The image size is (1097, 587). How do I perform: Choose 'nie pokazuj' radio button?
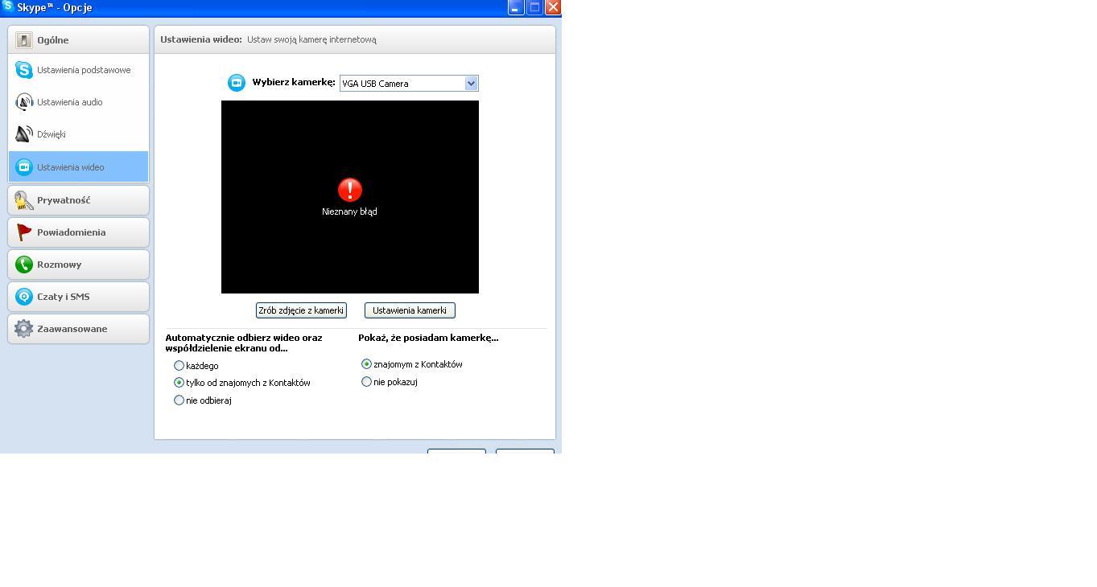click(x=367, y=382)
